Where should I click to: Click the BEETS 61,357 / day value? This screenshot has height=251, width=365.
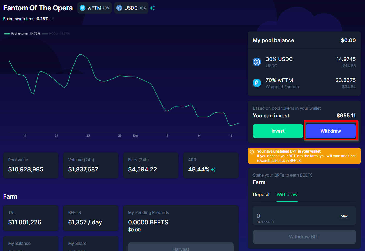85,222
